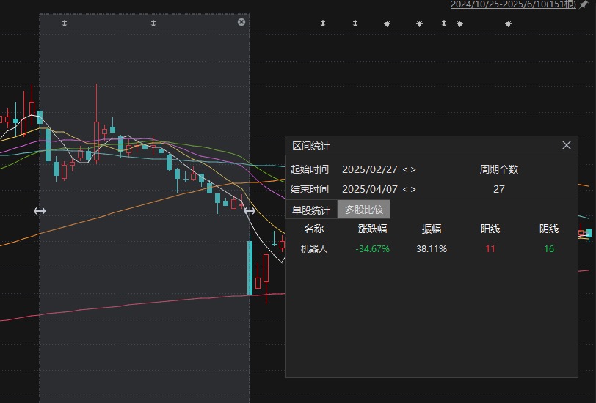Step the 起始时间 date back with the < arrow
The width and height of the screenshot is (596, 403).
pos(405,169)
